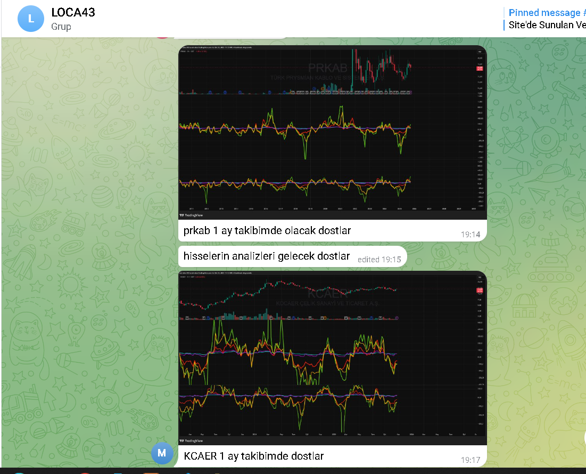Viewport: 586px width, 474px height.
Task: Click the 19:17 timestamp on the KCAER message
Action: pos(471,459)
